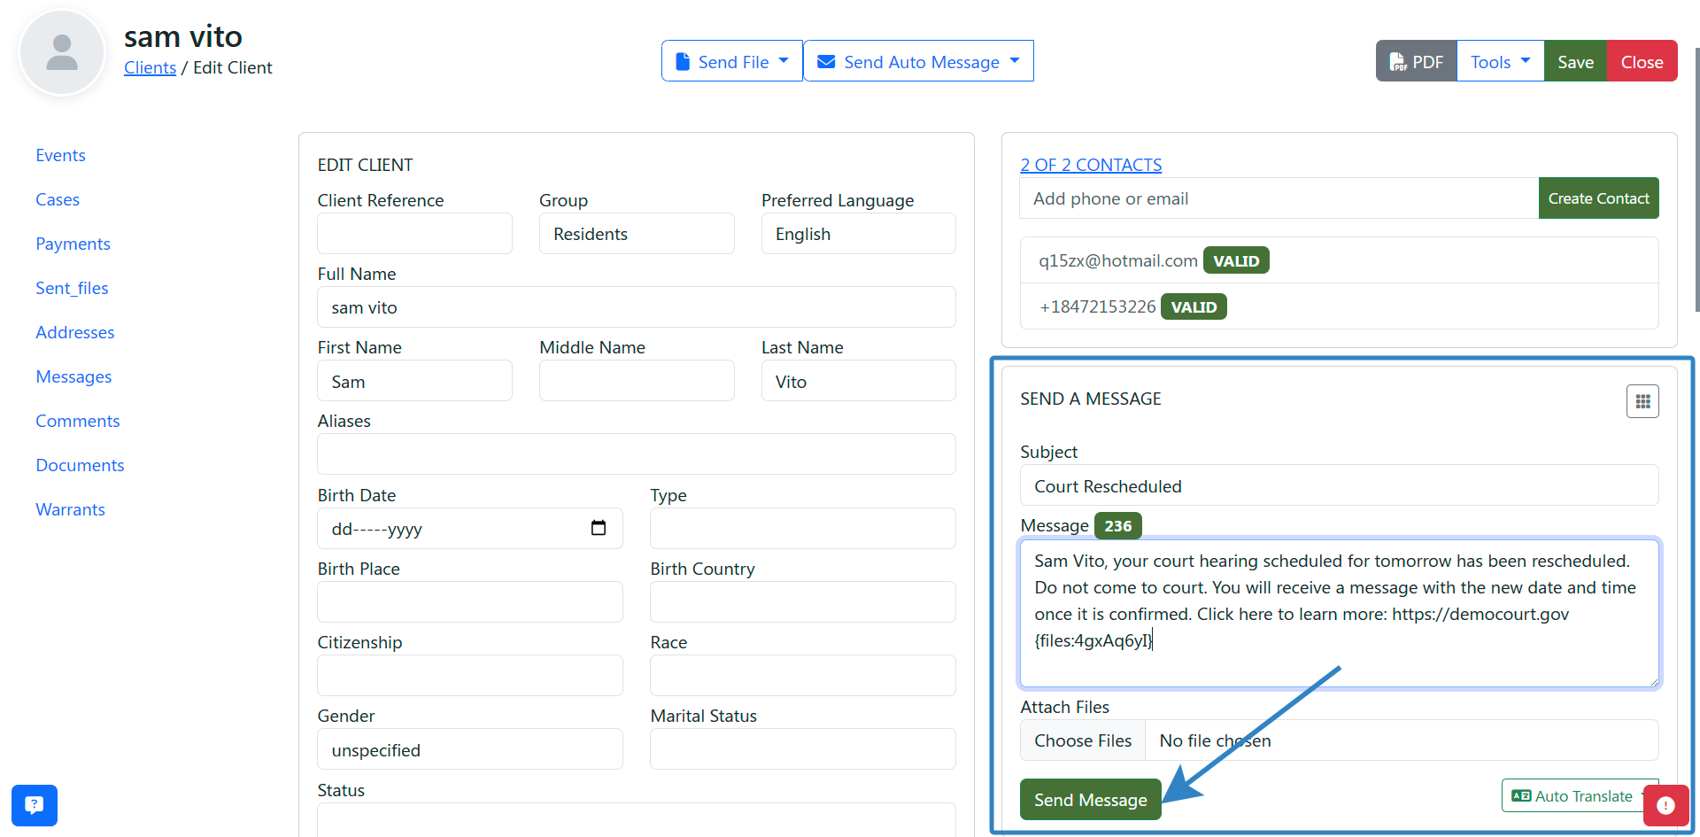Click the Create Contact button
The image size is (1700, 837).
pyautogui.click(x=1598, y=198)
